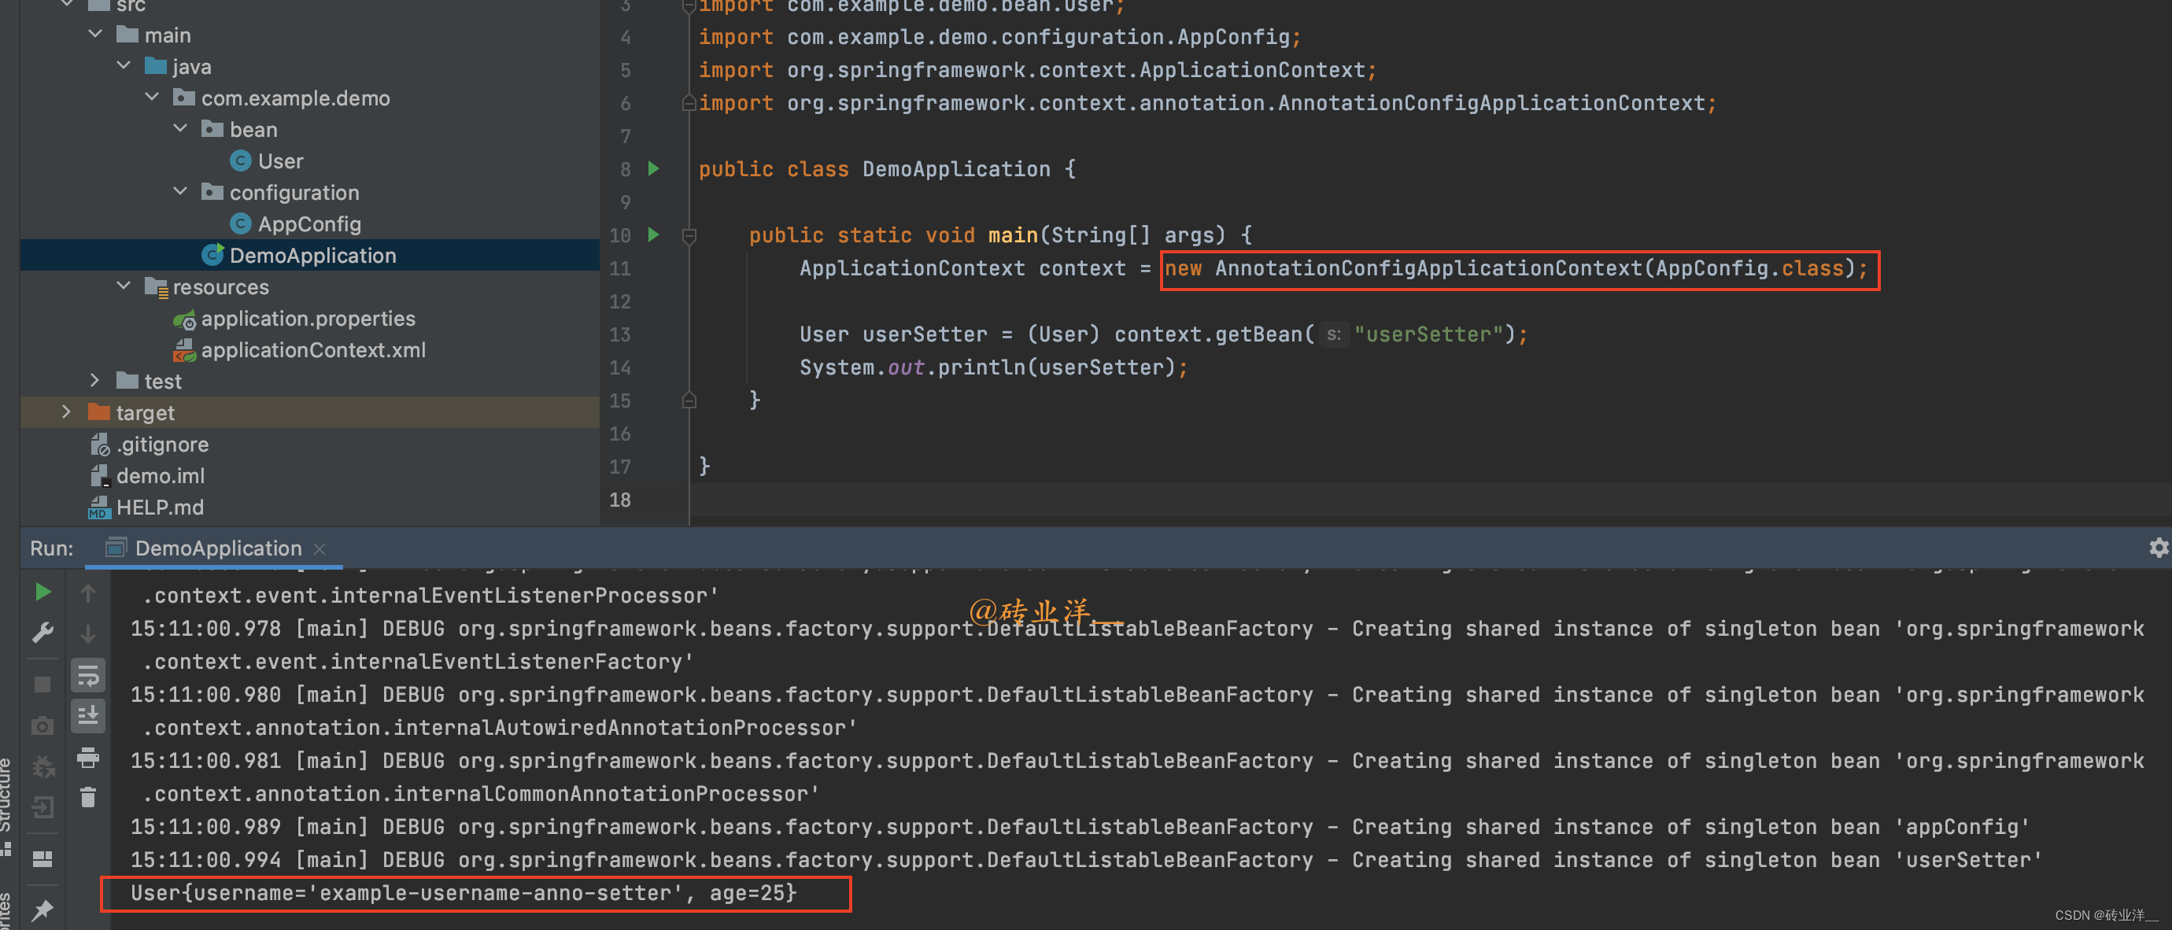Click the pin tab icon

[x=42, y=910]
